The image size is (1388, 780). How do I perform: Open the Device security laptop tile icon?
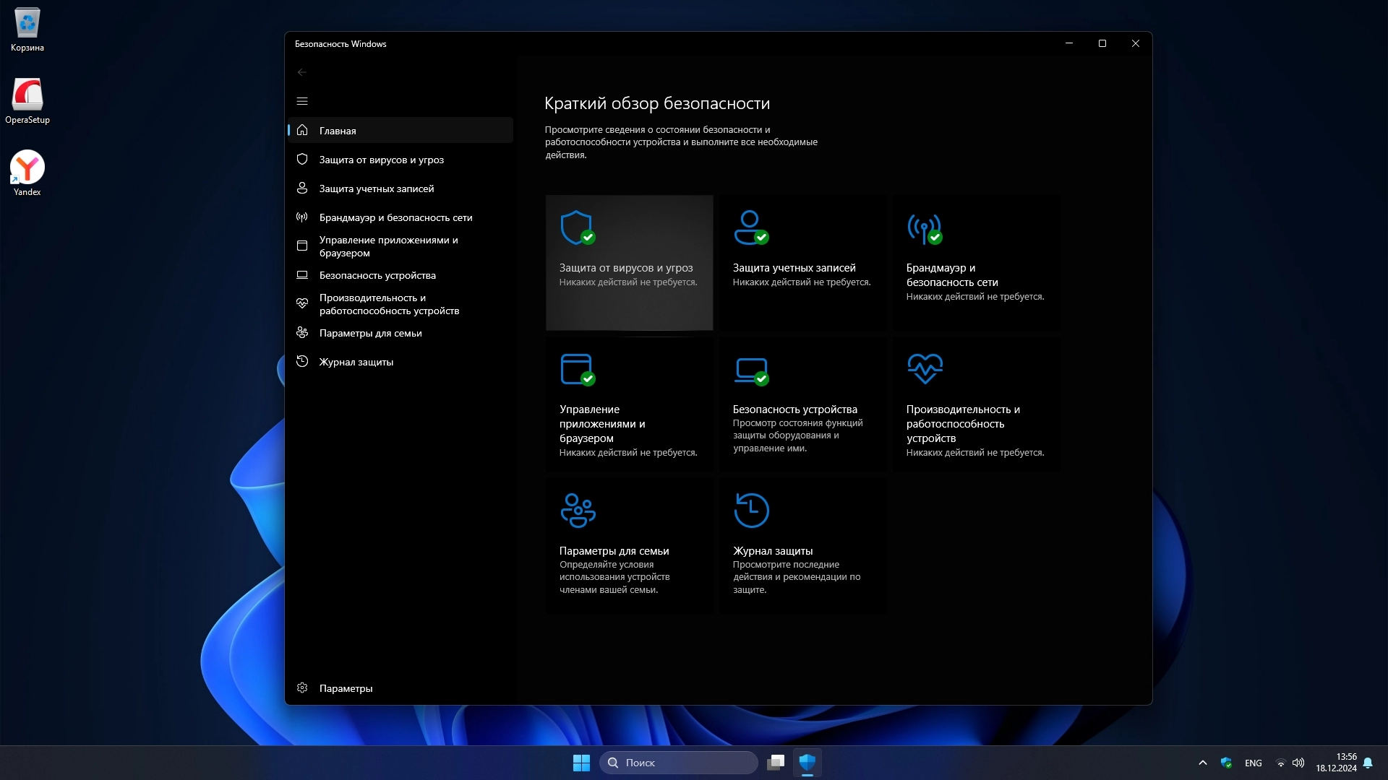point(750,370)
